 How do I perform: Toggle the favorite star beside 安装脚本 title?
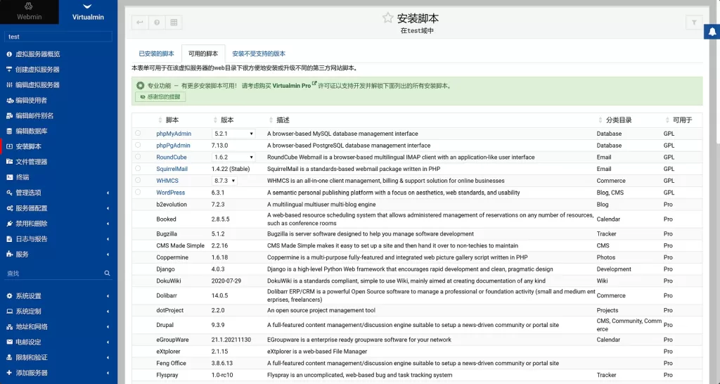(x=387, y=18)
